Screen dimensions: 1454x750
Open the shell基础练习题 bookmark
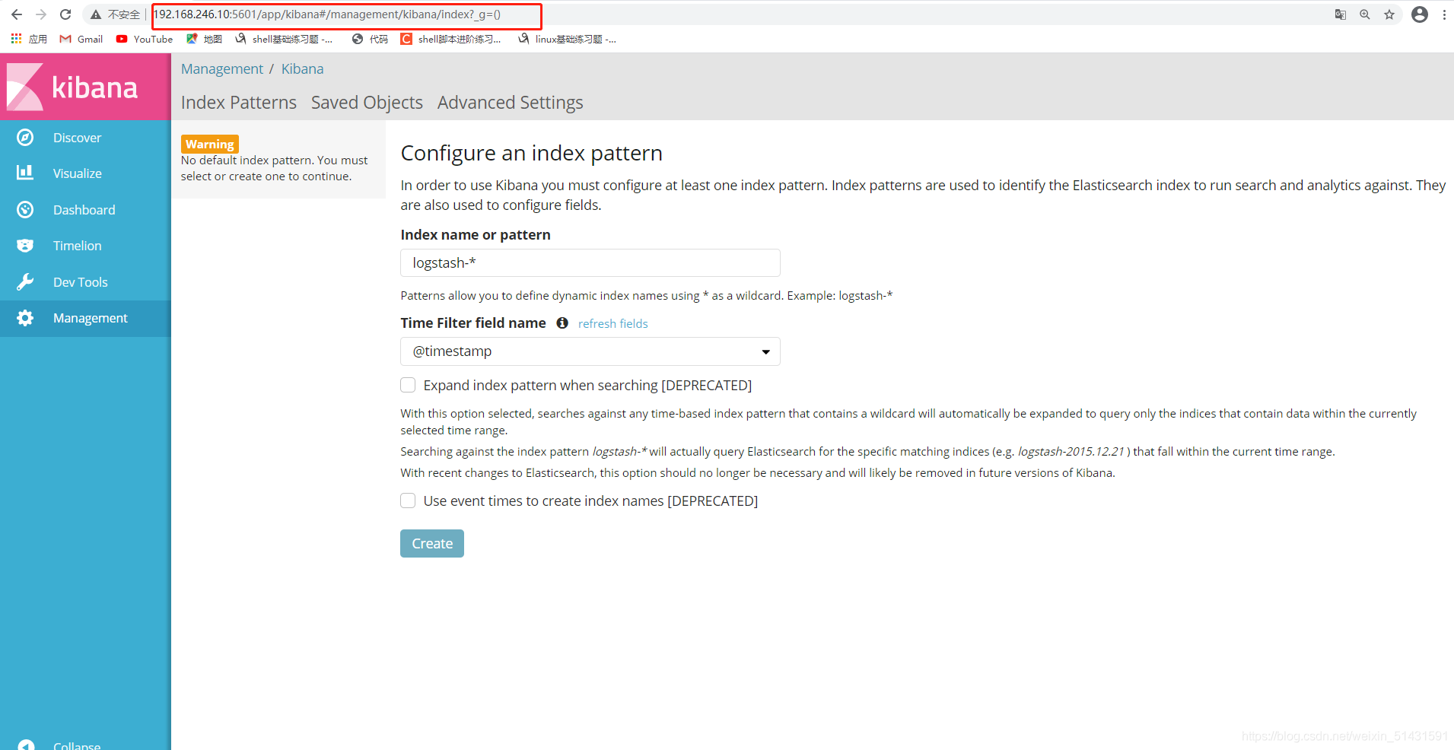(284, 39)
